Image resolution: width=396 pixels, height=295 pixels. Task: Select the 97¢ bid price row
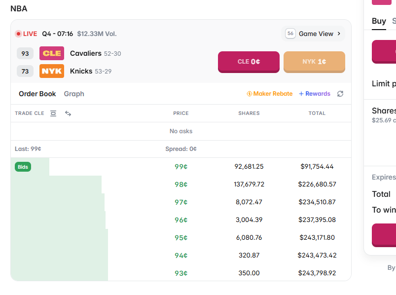pos(181,202)
